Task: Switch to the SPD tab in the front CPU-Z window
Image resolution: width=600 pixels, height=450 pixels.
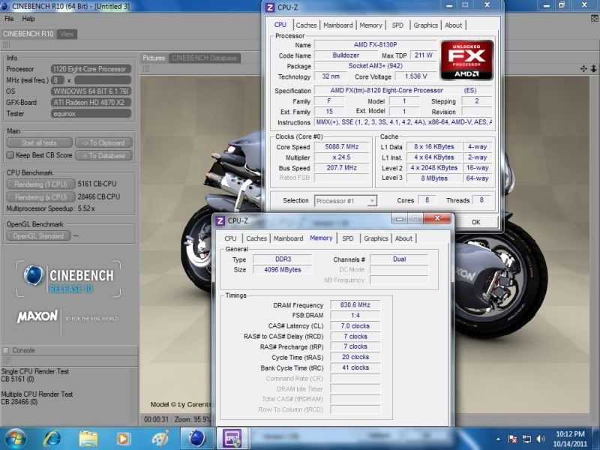Action: point(348,238)
